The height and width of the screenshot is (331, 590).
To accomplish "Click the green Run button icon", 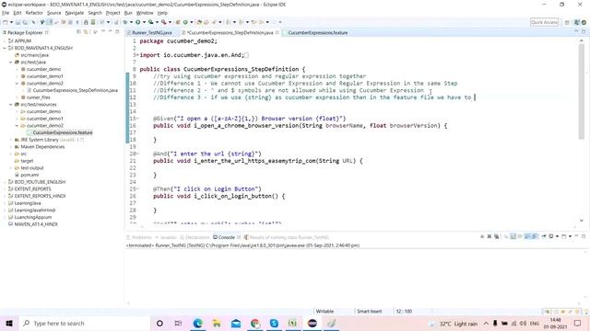I will (138, 22).
